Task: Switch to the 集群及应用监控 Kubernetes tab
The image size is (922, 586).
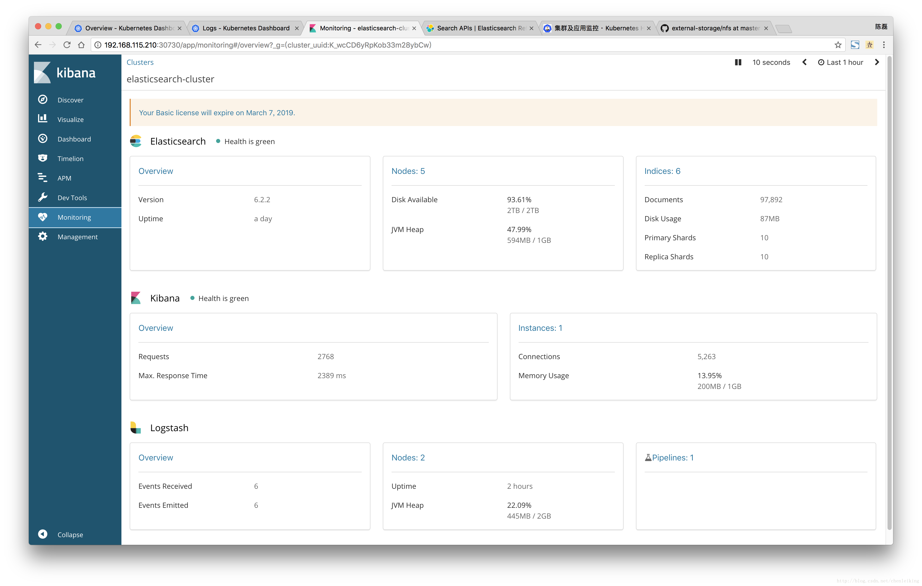Action: click(x=598, y=28)
